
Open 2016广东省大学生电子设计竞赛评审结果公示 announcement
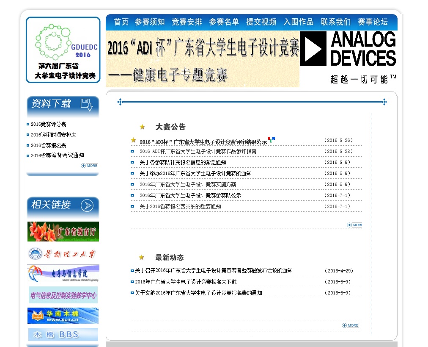pyautogui.click(x=203, y=142)
